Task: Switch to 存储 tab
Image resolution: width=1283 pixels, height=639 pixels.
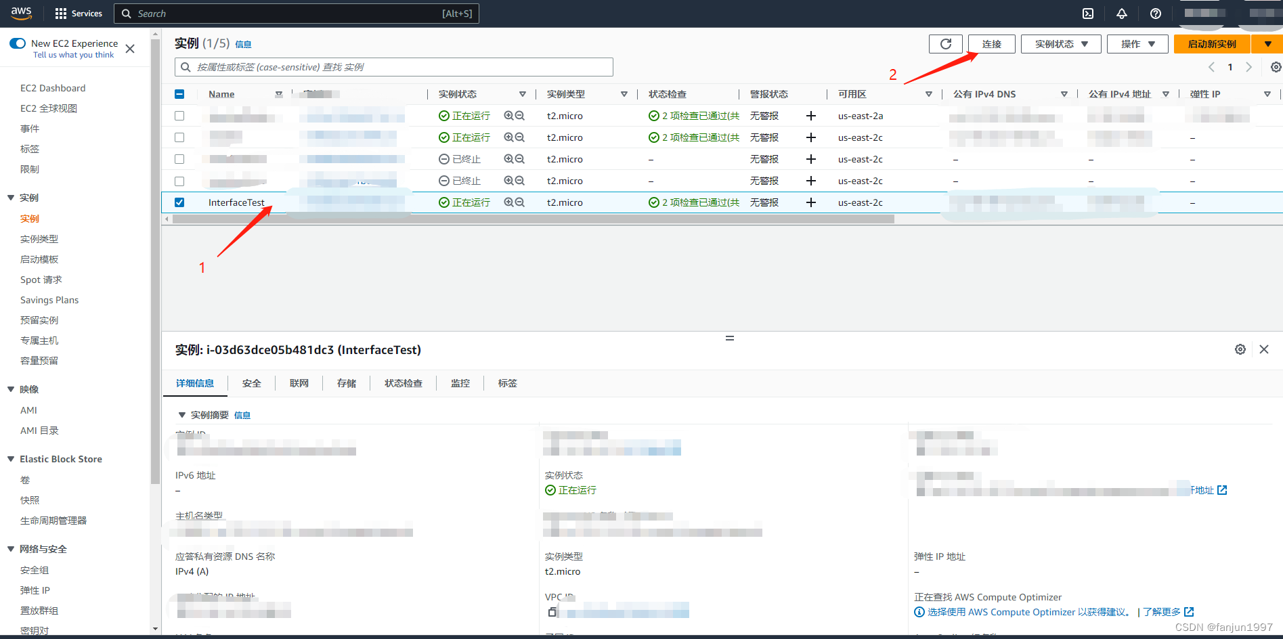Action: [x=347, y=383]
